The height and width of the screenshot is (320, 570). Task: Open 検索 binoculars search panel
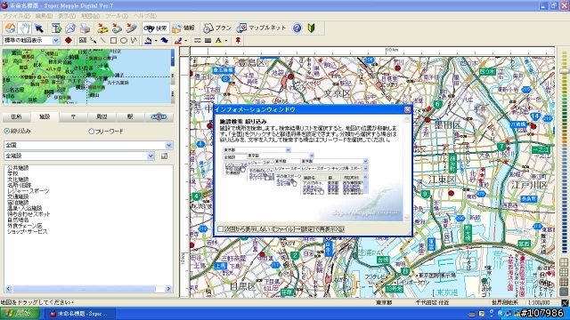[x=156, y=28]
